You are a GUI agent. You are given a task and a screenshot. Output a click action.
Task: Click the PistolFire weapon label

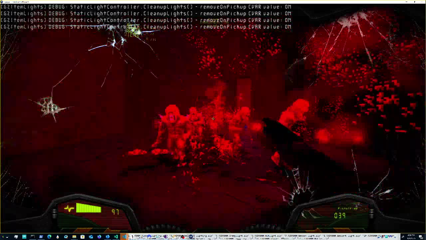348,208
